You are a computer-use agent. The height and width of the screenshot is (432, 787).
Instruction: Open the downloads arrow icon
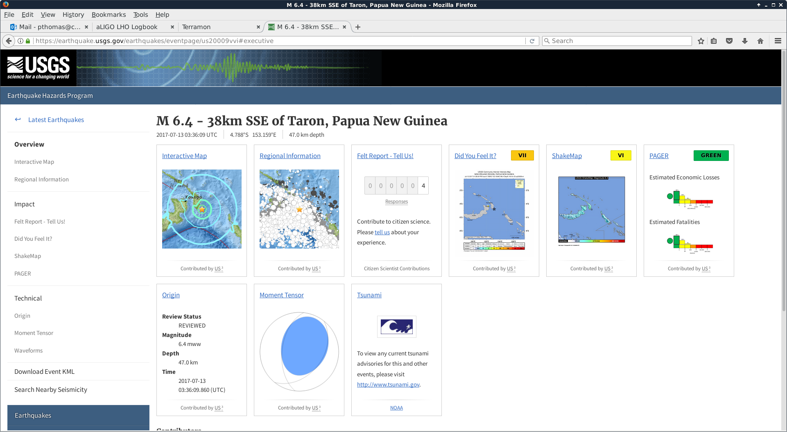tap(745, 41)
